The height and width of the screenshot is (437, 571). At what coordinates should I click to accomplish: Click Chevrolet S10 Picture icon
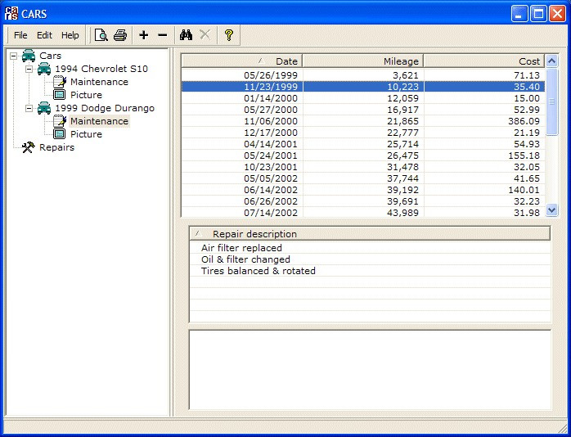60,95
